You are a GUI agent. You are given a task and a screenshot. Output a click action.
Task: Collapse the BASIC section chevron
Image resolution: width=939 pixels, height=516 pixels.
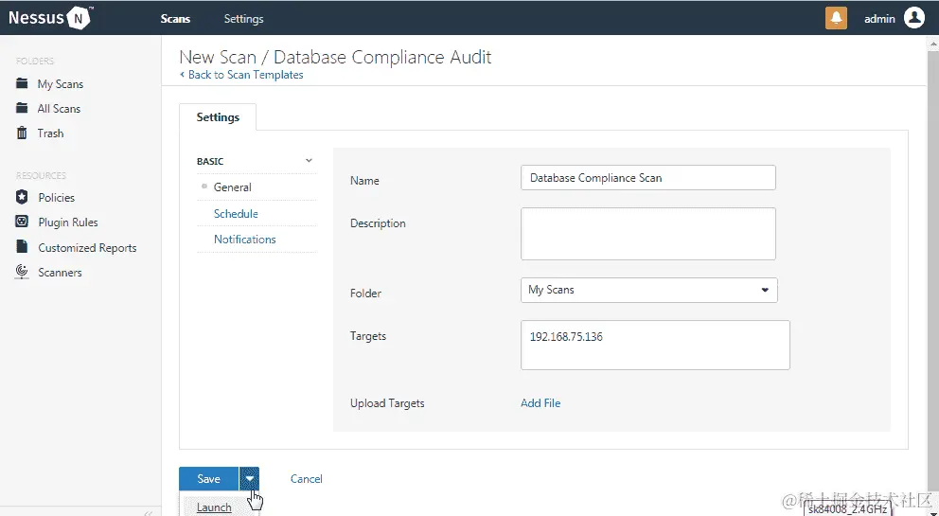point(309,161)
